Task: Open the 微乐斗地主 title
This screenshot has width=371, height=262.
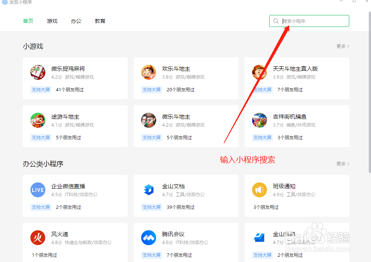Action: [x=176, y=117]
